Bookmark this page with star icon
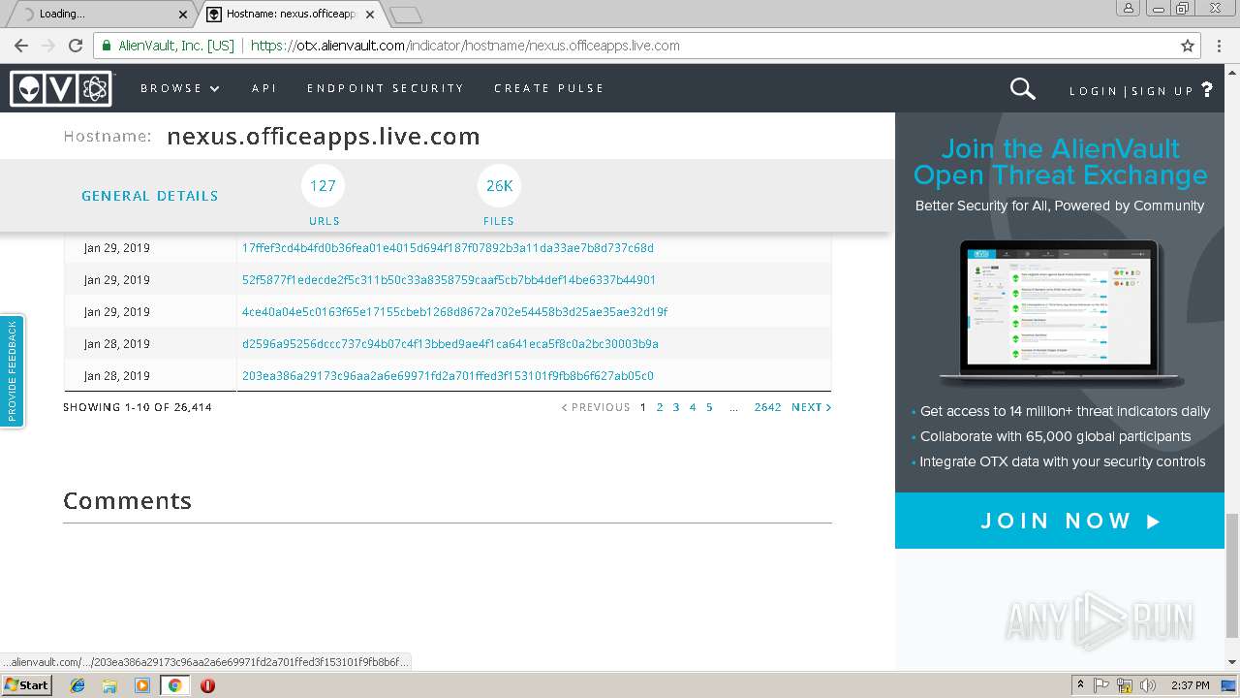 tap(1188, 46)
